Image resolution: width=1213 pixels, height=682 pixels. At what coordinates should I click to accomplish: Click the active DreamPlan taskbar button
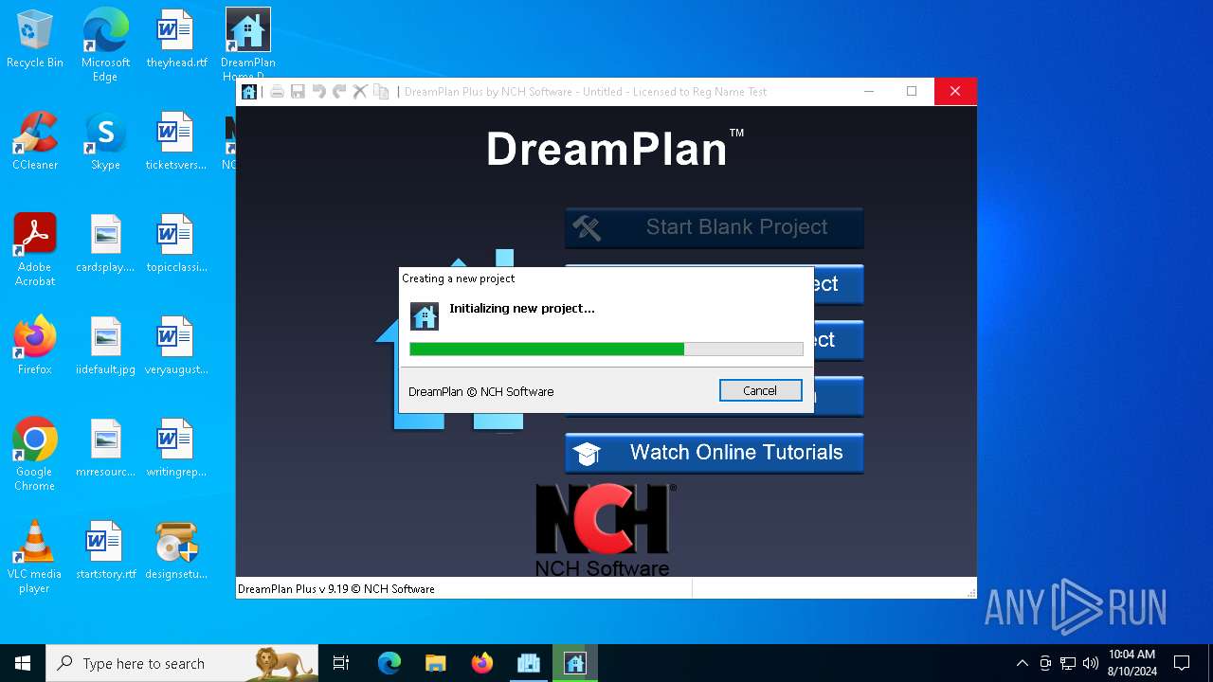click(574, 663)
